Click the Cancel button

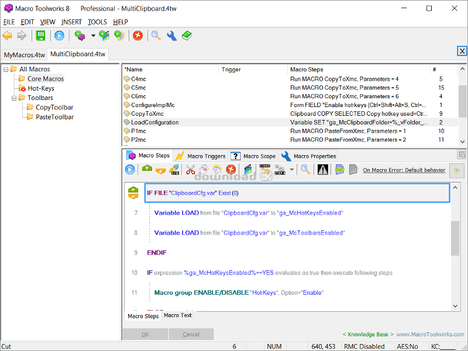pos(191,334)
